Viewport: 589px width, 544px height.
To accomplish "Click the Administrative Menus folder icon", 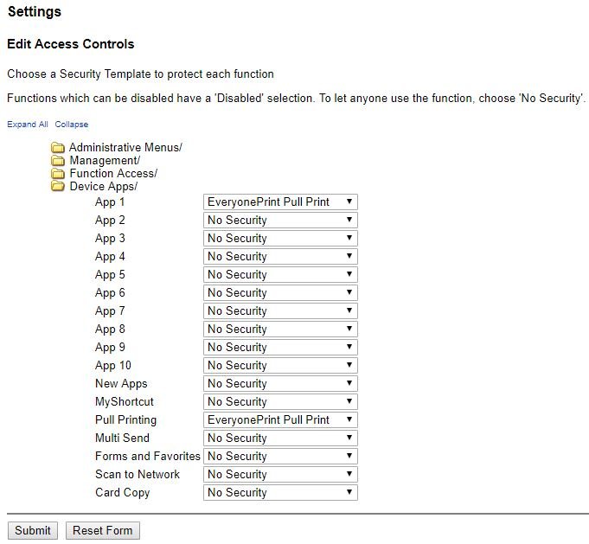I will click(58, 148).
